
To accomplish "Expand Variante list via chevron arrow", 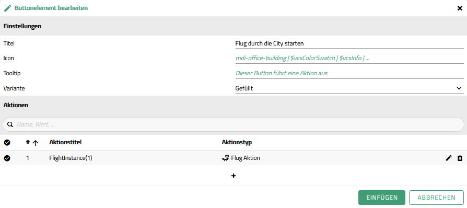I will [459, 88].
